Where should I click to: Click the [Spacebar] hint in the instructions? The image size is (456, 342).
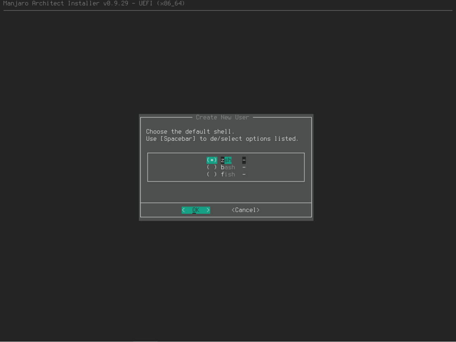point(178,139)
